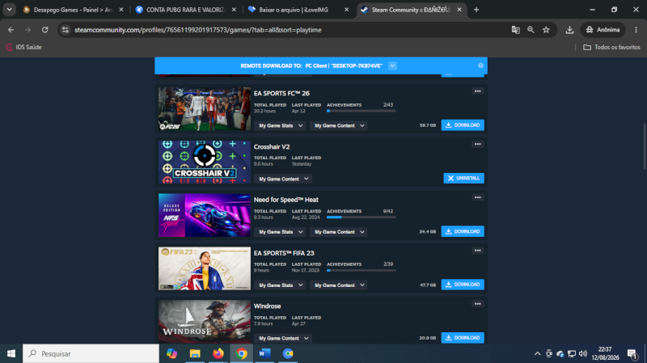Screen dimensions: 647x363
Task: Expand remote download PC client dropdown
Action: pyautogui.click(x=392, y=65)
